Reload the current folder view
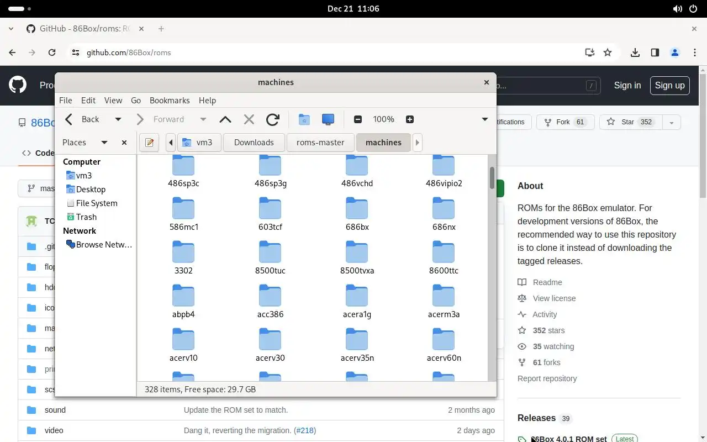The height and width of the screenshot is (442, 707). pos(273,119)
